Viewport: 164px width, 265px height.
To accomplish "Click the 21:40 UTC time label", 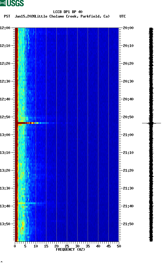I will (128, 206).
